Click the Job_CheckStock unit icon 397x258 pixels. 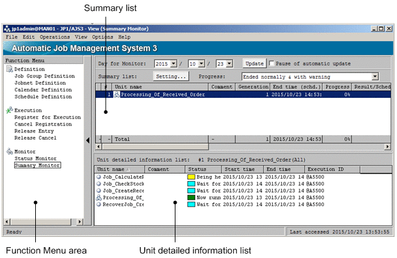[99, 183]
